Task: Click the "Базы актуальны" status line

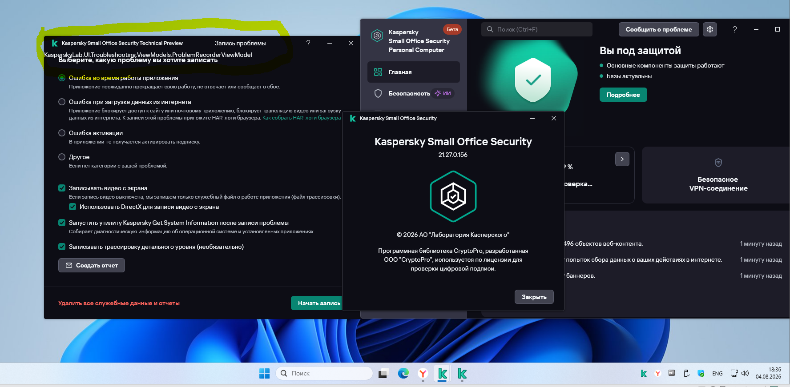Action: [629, 76]
